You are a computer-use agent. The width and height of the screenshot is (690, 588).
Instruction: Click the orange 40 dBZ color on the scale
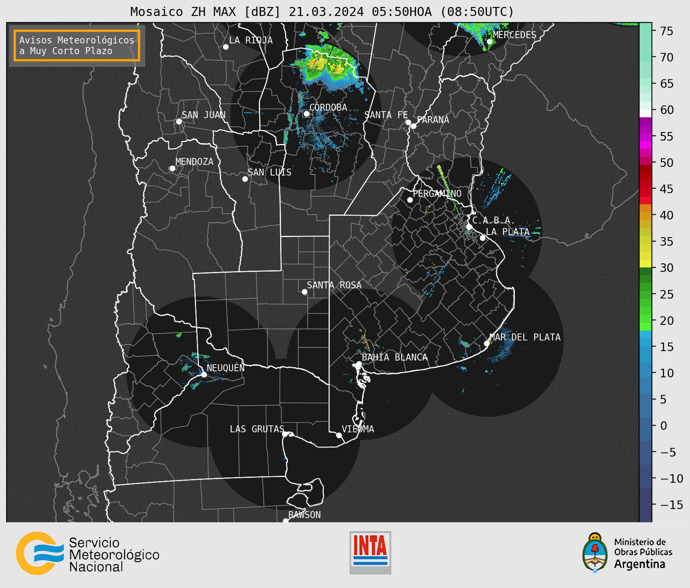tap(645, 215)
